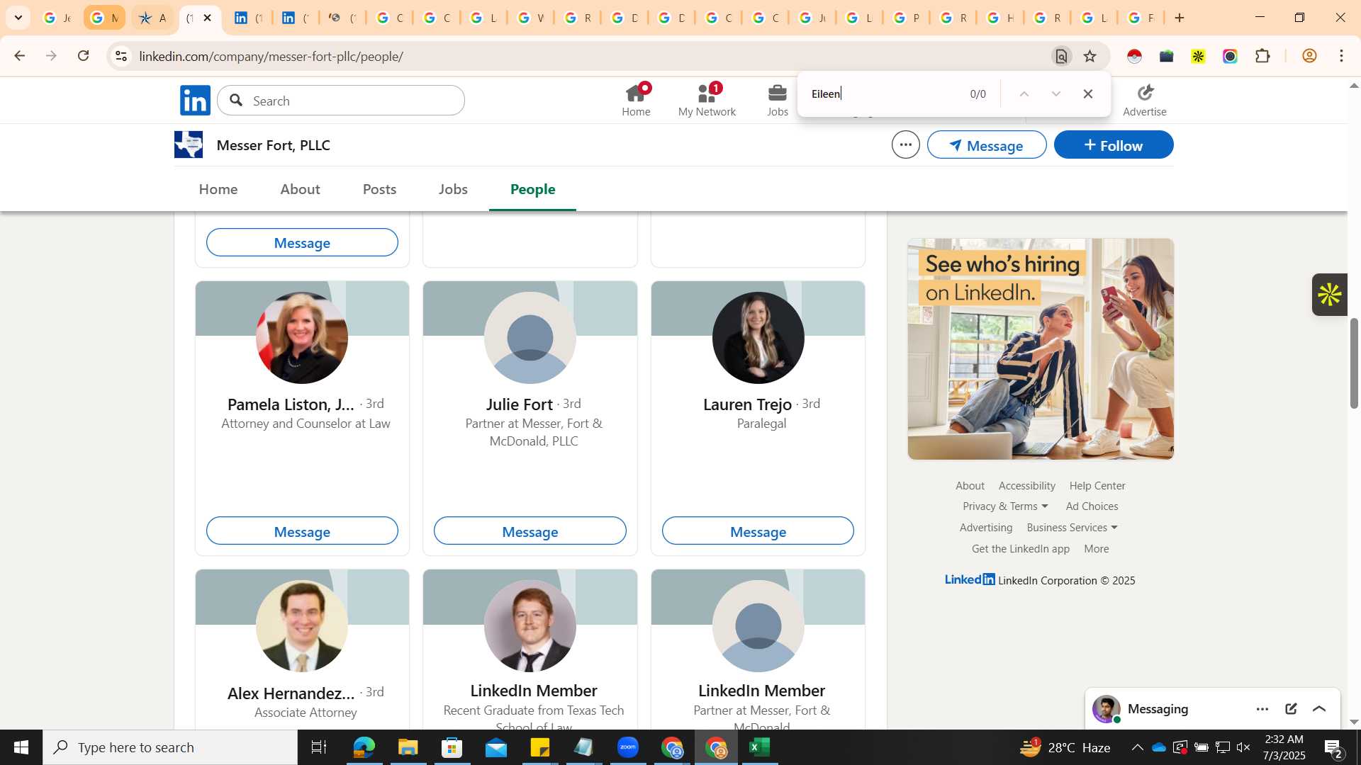
Task: Expand the Messaging panel chevron
Action: 1319,709
